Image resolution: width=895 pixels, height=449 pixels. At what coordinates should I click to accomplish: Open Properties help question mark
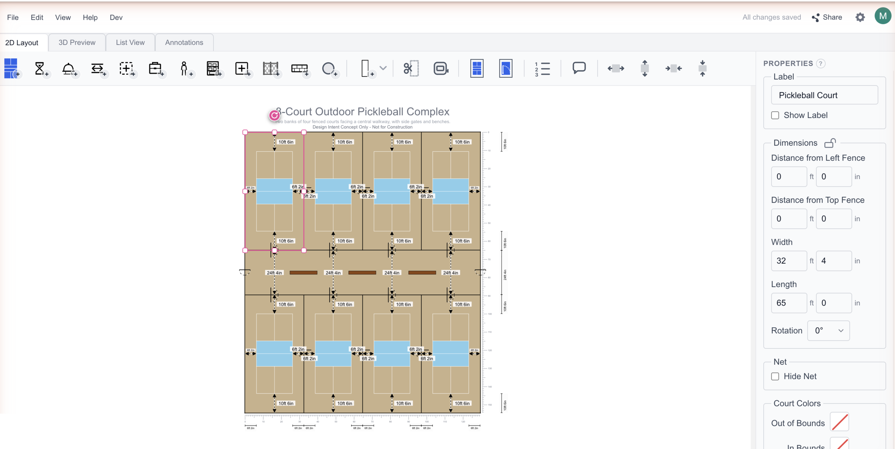point(821,63)
